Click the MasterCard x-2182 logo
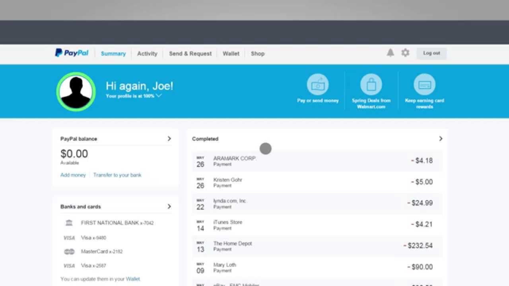The image size is (509, 286). [x=69, y=251]
